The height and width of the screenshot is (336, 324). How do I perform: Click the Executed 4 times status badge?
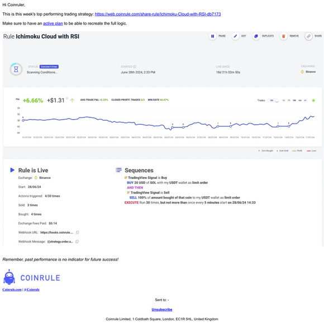49,67
